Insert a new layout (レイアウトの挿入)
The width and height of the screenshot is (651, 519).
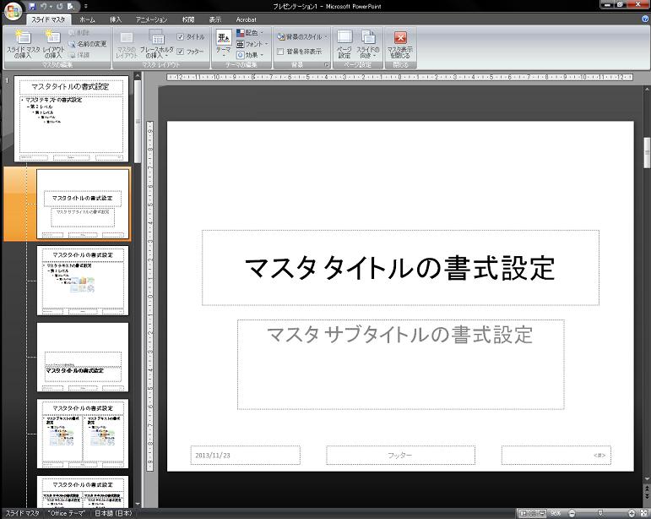[x=52, y=44]
